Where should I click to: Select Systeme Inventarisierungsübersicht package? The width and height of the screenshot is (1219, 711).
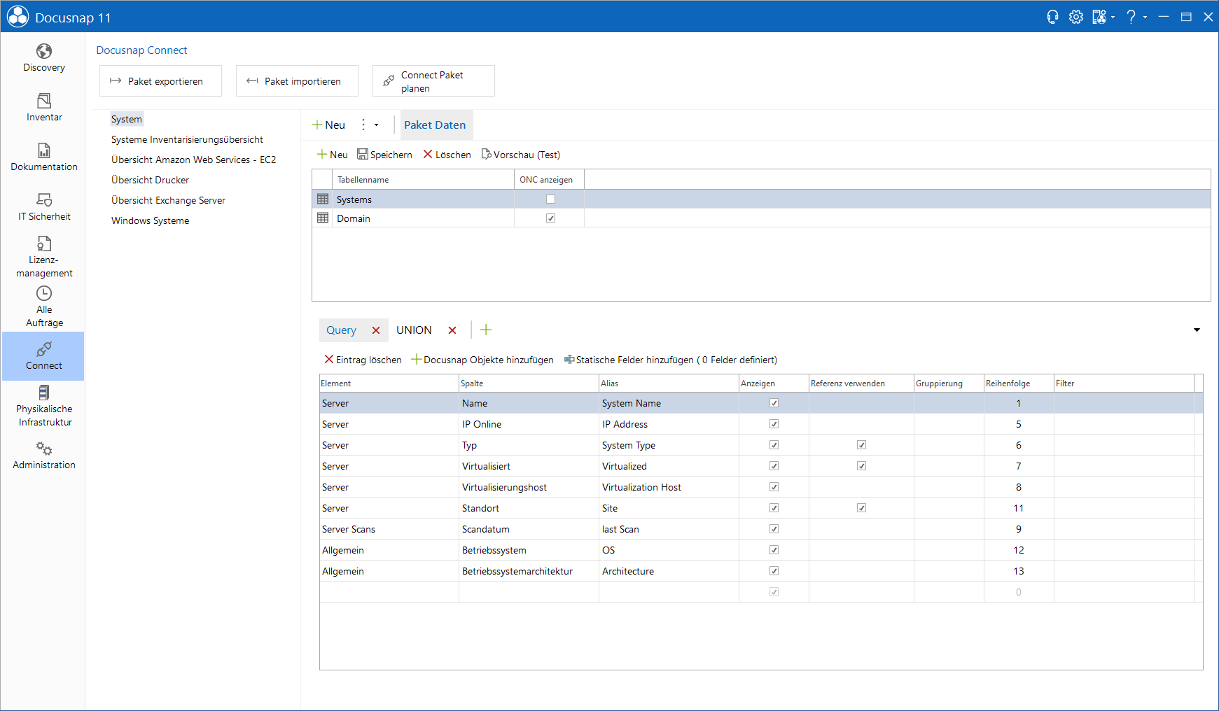point(187,139)
